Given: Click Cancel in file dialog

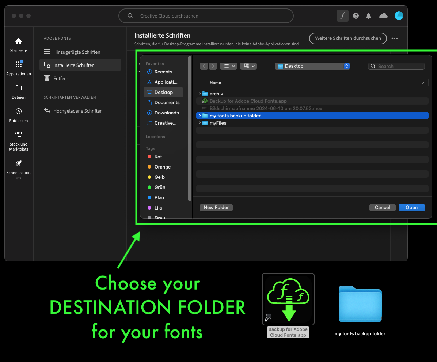Looking at the screenshot, I should (382, 207).
